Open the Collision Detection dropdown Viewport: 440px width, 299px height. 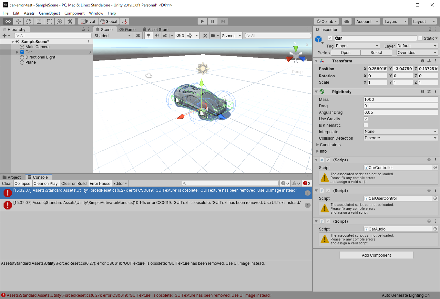pyautogui.click(x=401, y=138)
